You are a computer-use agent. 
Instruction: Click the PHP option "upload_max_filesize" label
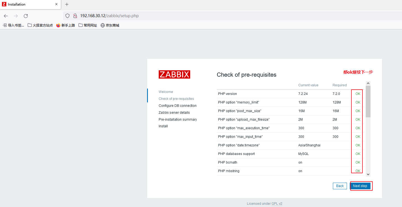(244, 120)
